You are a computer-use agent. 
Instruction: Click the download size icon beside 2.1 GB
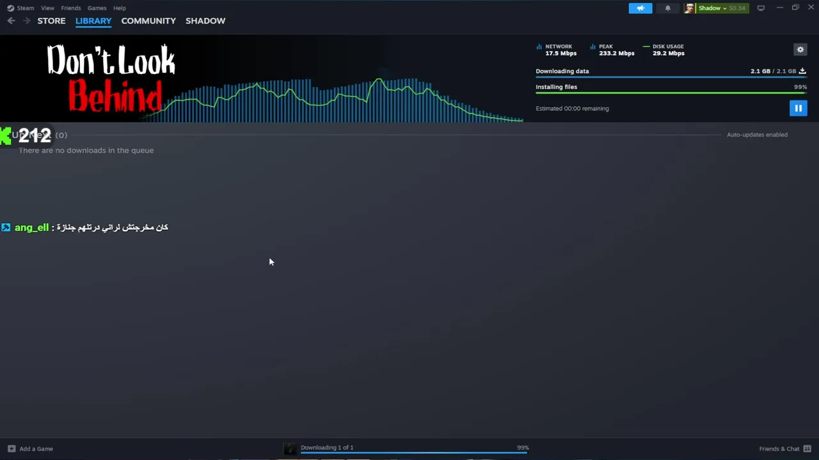pyautogui.click(x=802, y=71)
